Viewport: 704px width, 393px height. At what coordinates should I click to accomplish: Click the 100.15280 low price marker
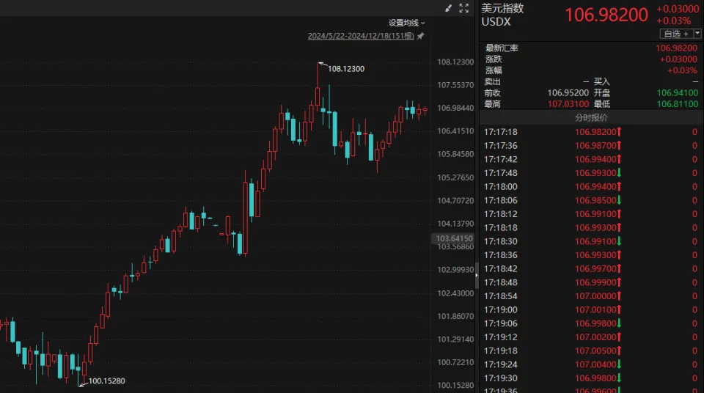(106, 381)
